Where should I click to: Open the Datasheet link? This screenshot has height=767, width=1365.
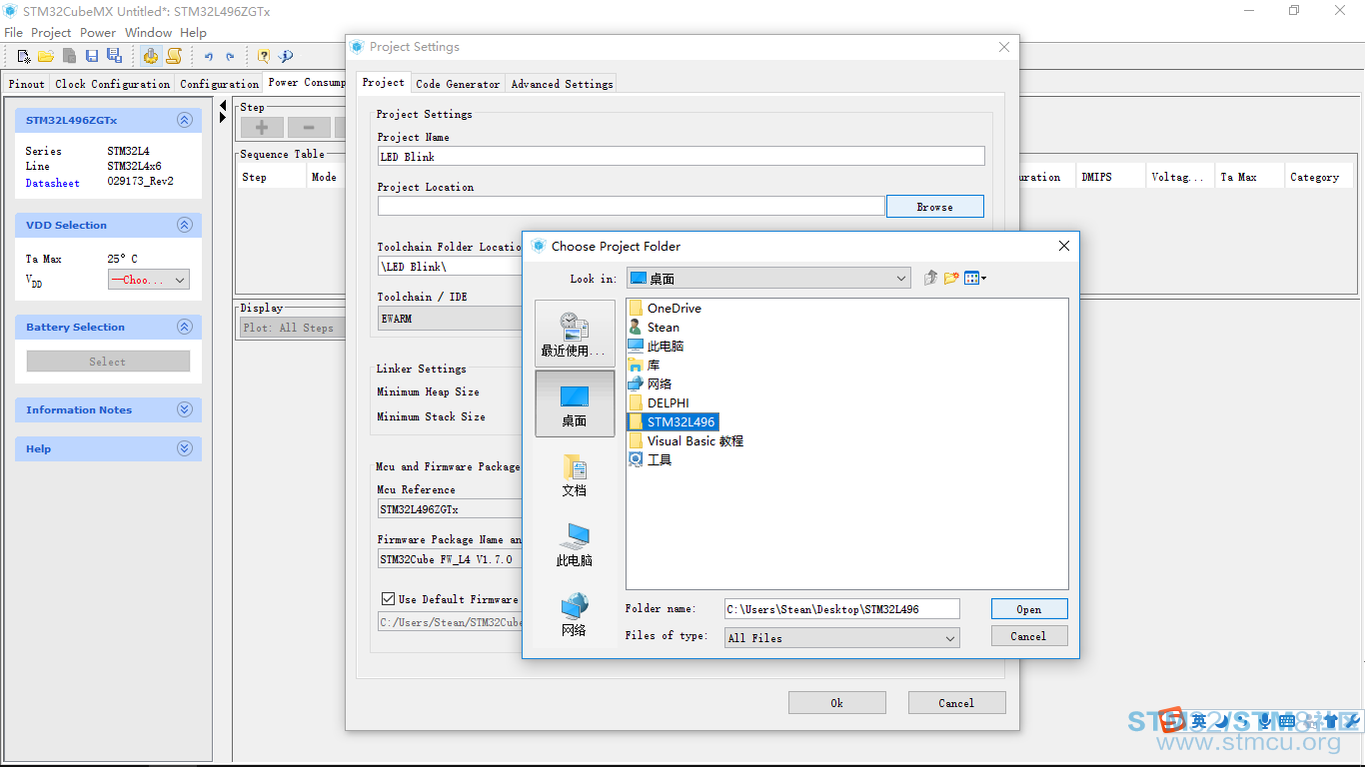(x=53, y=183)
